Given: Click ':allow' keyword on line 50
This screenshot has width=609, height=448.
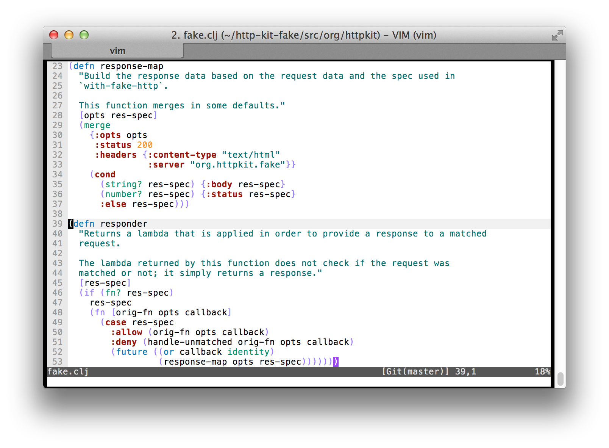Looking at the screenshot, I should (x=126, y=332).
